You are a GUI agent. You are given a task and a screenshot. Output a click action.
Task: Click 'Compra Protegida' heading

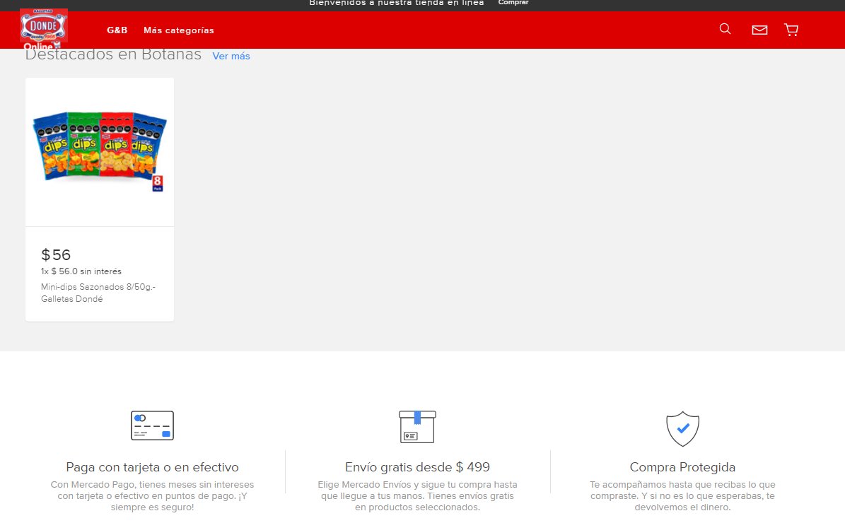[x=682, y=467]
